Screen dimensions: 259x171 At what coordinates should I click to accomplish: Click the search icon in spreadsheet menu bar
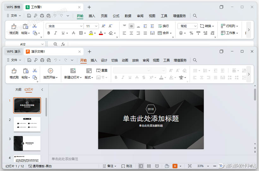(x=195, y=16)
